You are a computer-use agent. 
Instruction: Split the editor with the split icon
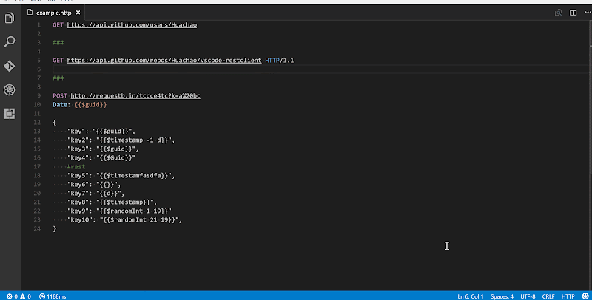tap(573, 13)
